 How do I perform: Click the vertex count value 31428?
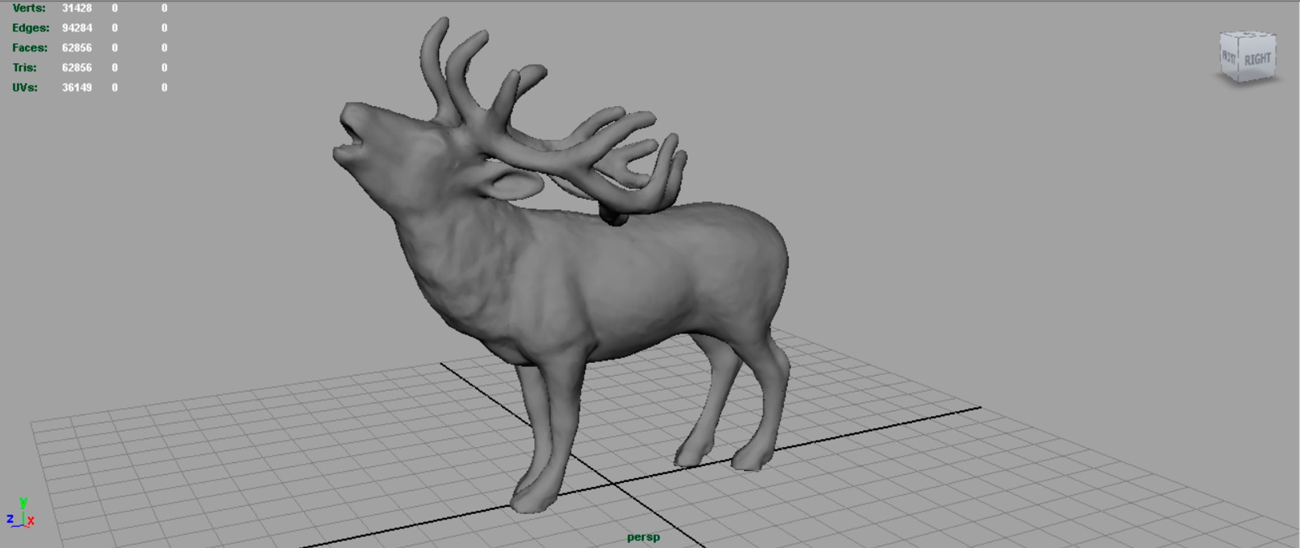click(x=77, y=8)
